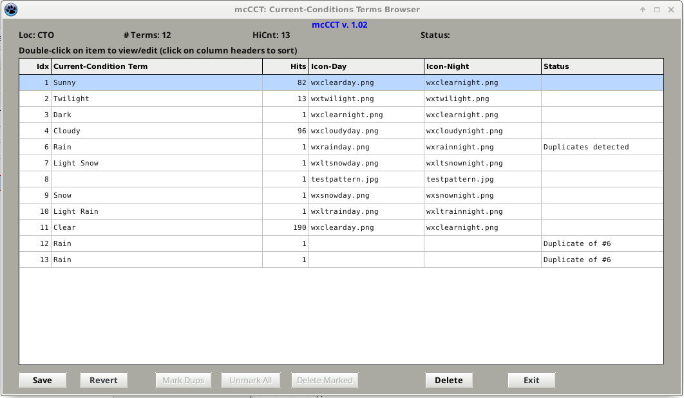Image resolution: width=684 pixels, height=398 pixels.
Task: Select the Twilight term row
Action: pyautogui.click(x=157, y=99)
